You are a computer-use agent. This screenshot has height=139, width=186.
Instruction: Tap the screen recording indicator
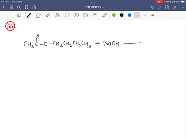click(x=159, y=2)
